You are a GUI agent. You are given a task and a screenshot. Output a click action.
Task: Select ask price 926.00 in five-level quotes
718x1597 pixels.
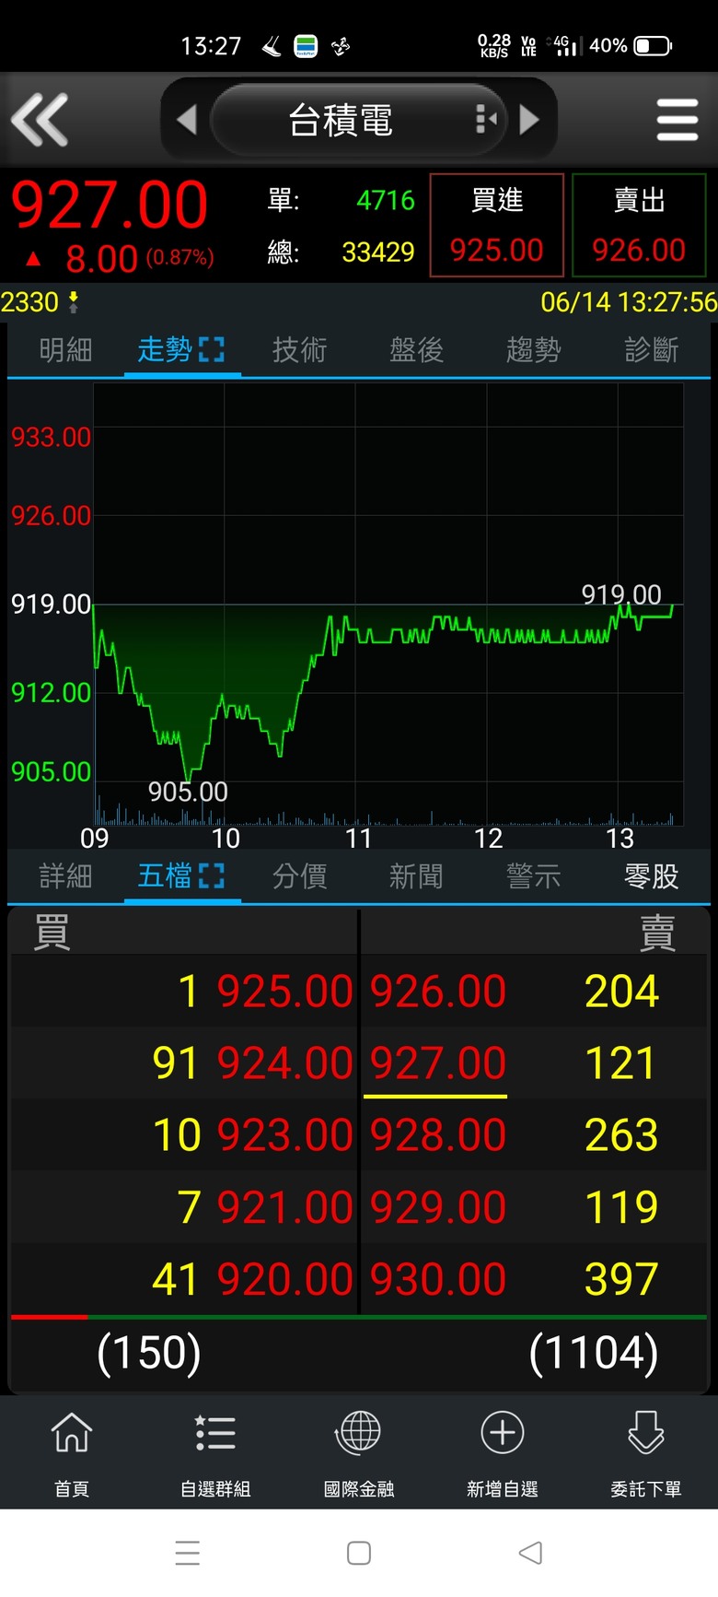[438, 992]
